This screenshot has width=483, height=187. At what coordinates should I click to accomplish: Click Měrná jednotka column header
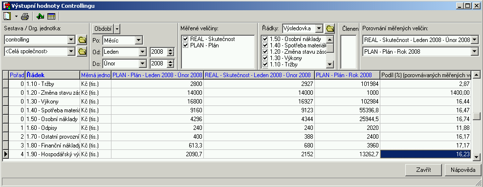95,75
